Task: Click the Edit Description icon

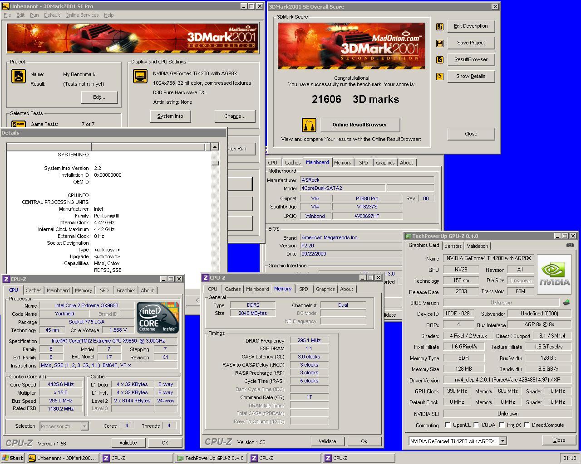Action: [x=439, y=26]
